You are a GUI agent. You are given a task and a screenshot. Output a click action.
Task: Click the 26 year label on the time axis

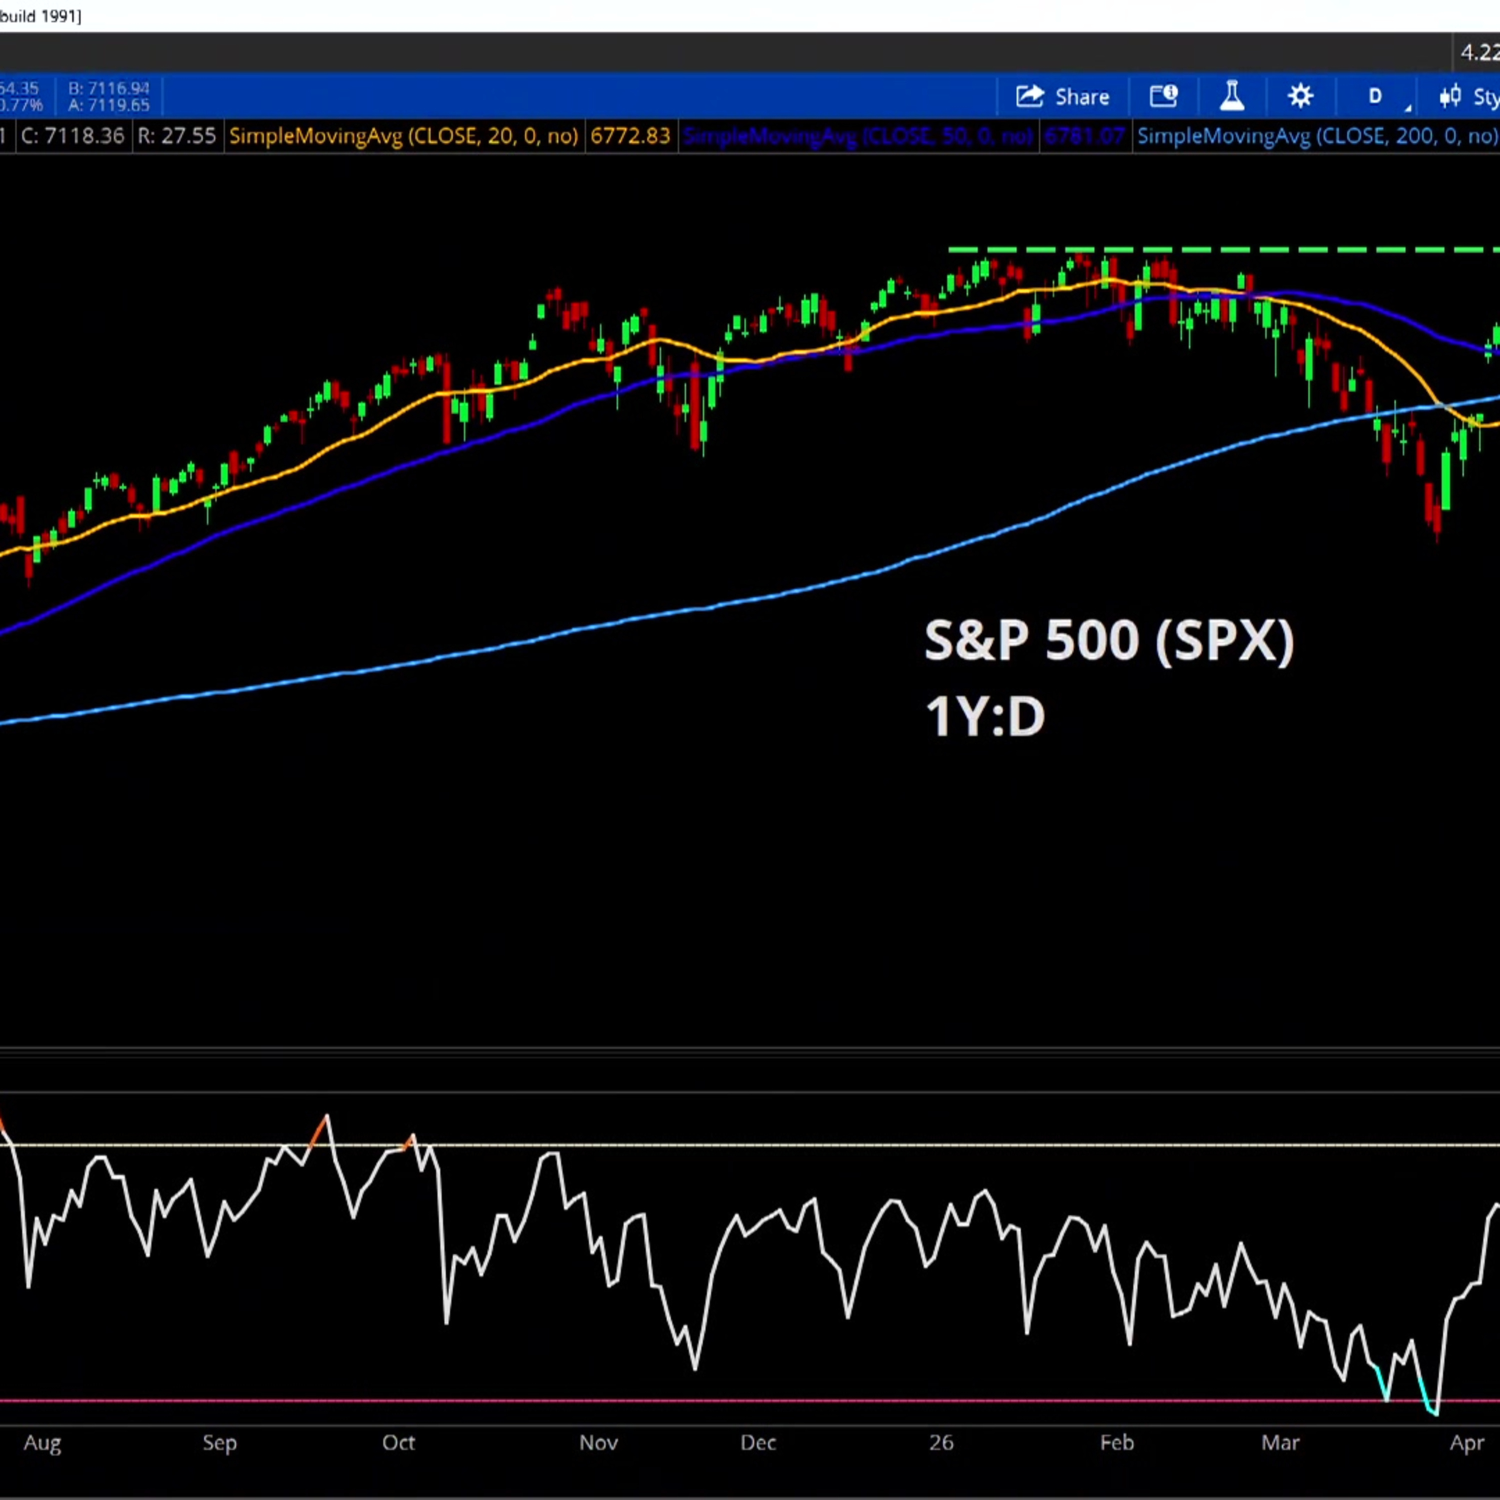pyautogui.click(x=941, y=1443)
